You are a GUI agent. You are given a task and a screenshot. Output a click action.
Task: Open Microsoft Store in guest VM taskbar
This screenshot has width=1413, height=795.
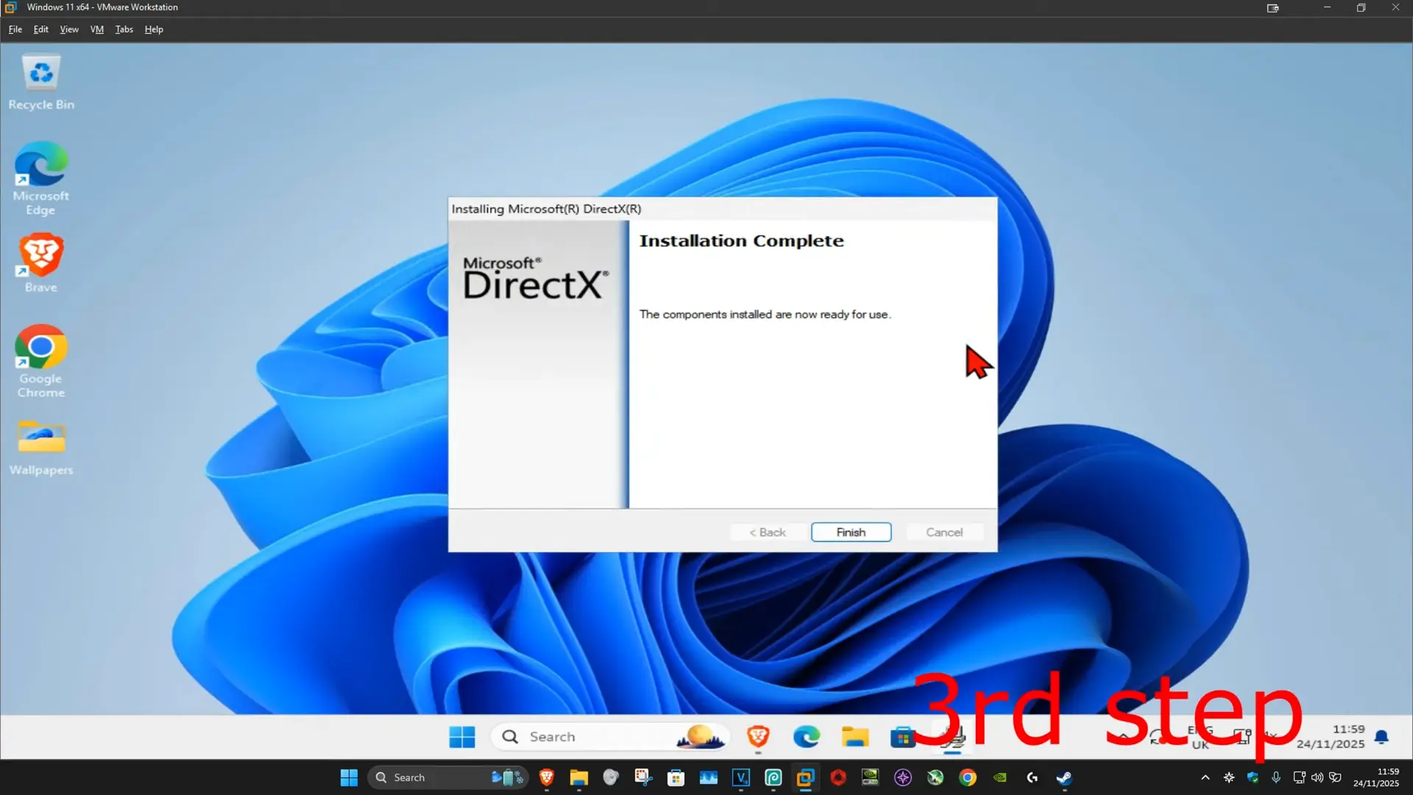(902, 737)
